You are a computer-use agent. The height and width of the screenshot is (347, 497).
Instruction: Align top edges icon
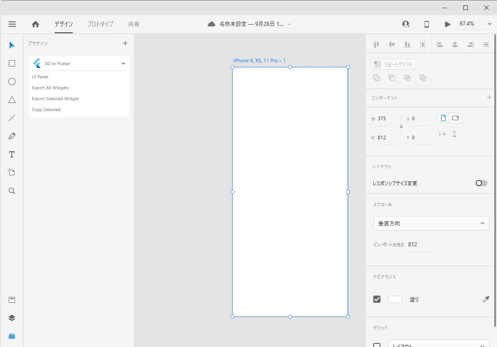(x=376, y=45)
